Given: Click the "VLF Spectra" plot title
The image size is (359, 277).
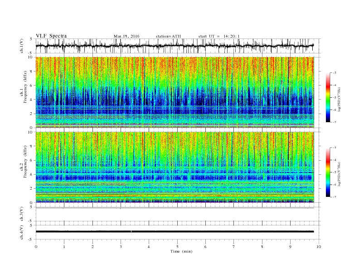Looking at the screenshot, I should point(51,36).
